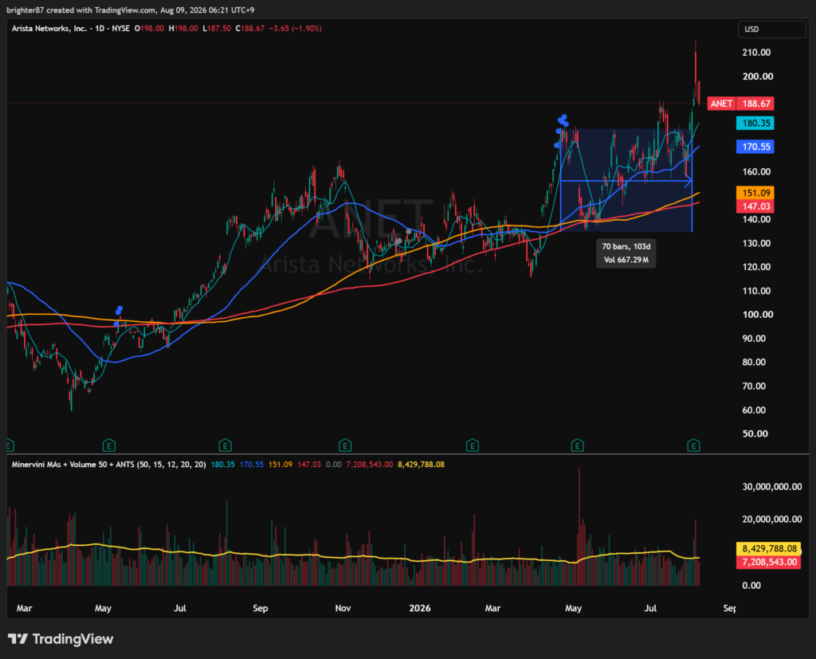Click the H198.00 high value in the header
The height and width of the screenshot is (659, 816).
[183, 29]
